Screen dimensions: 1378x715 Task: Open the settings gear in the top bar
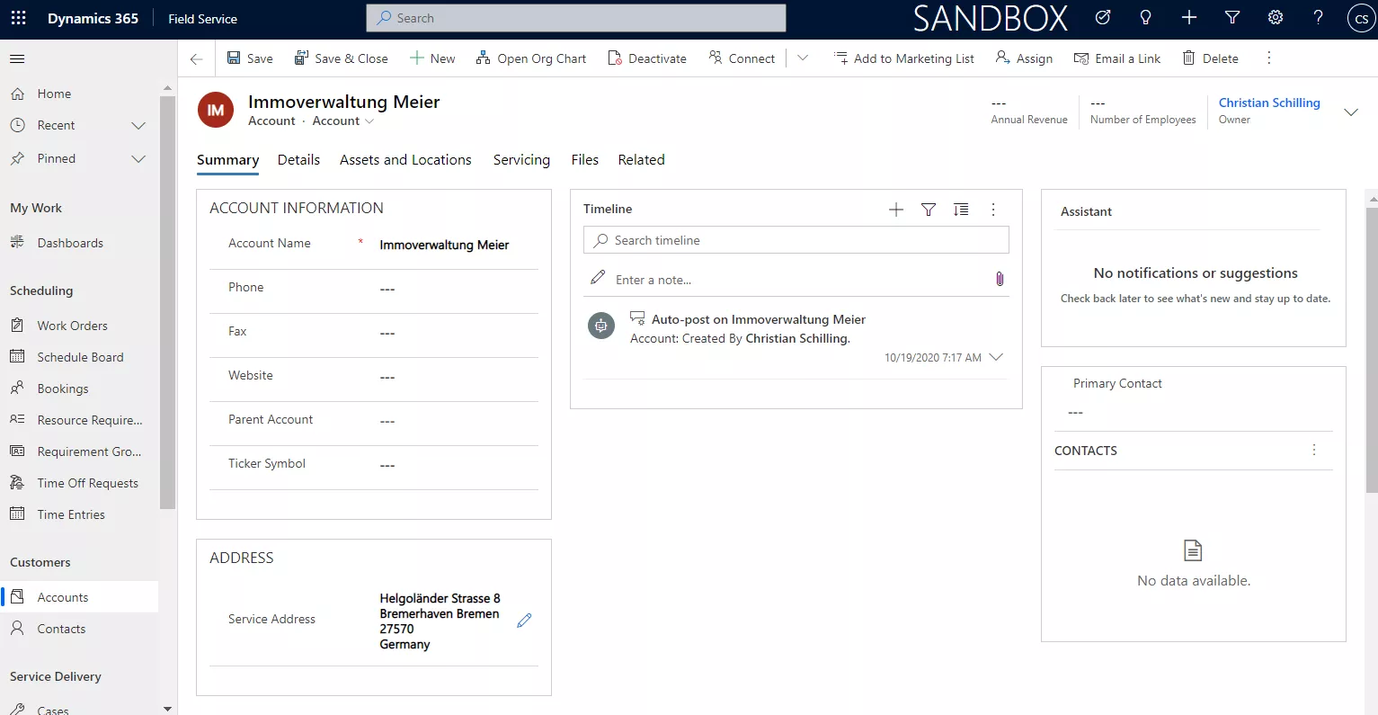(x=1275, y=18)
